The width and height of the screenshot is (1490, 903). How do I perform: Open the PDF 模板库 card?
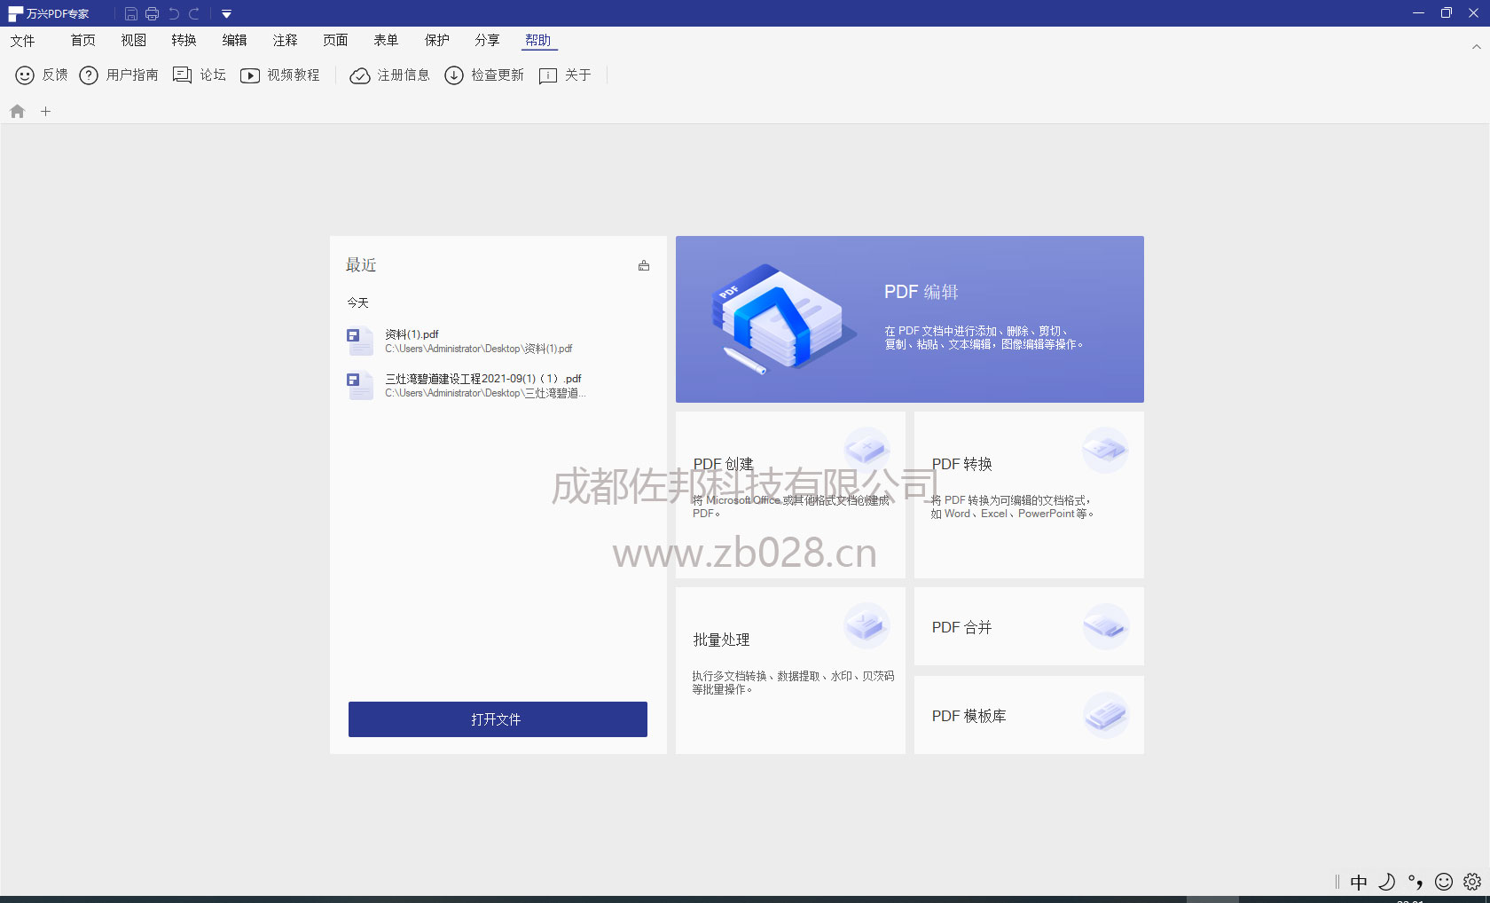point(1029,715)
